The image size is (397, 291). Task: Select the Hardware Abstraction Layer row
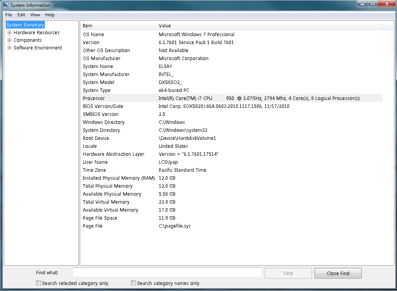tap(233, 154)
